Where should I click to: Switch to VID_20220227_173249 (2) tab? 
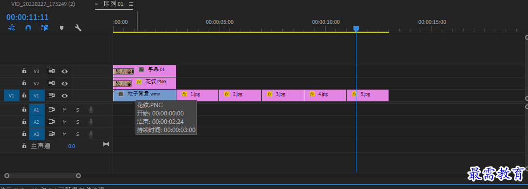(43, 4)
